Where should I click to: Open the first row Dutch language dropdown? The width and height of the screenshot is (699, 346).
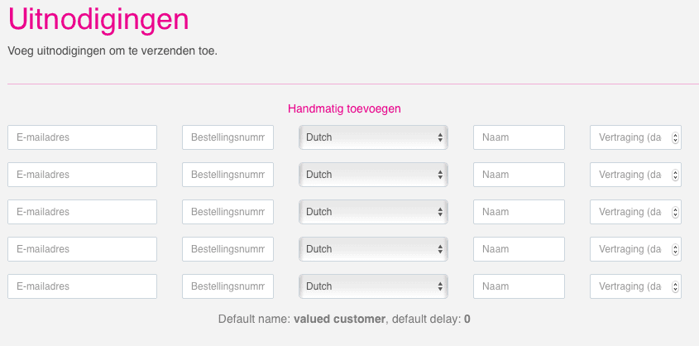[x=373, y=137]
